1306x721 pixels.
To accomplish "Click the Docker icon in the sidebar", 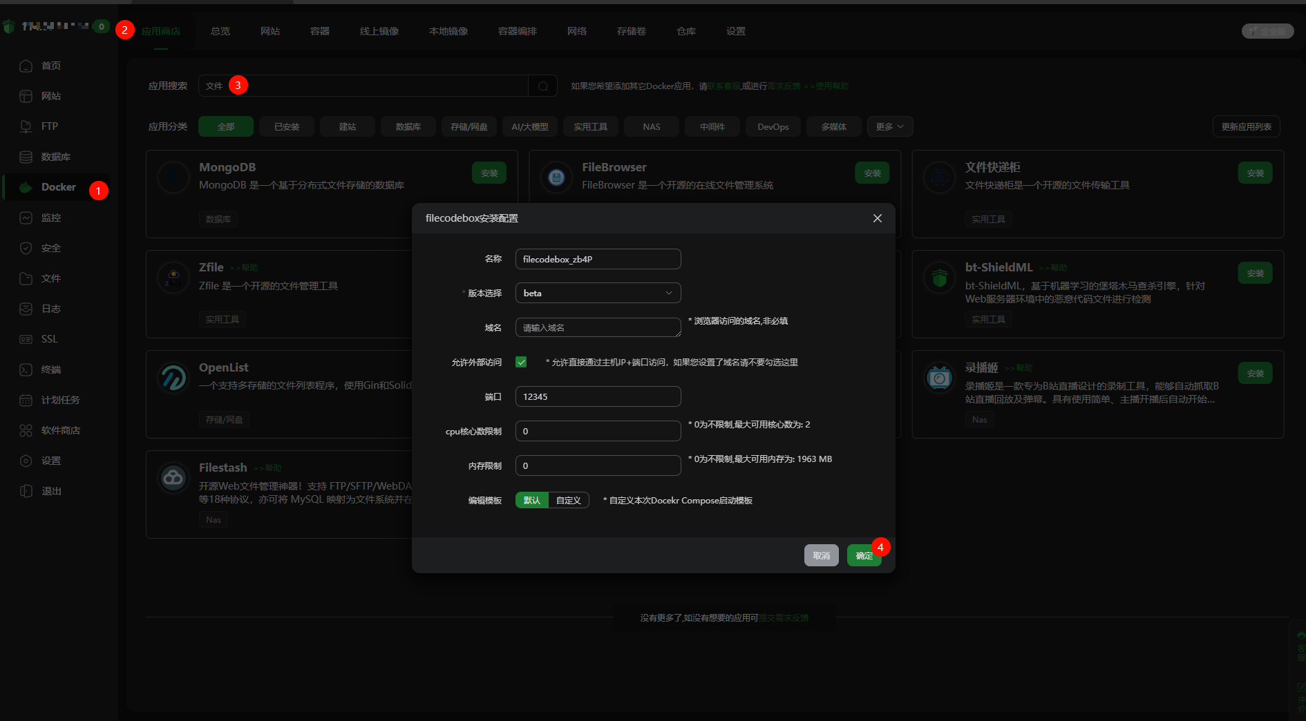I will click(26, 187).
